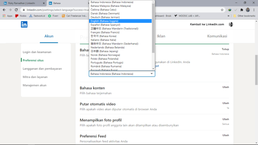258x145 pixels.
Task: Open Preferensi situs section
Action: click(33, 60)
